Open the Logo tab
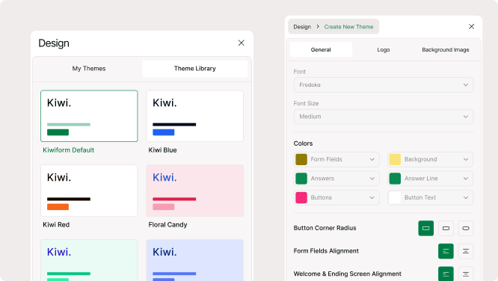Image resolution: width=498 pixels, height=281 pixels. pyautogui.click(x=384, y=49)
